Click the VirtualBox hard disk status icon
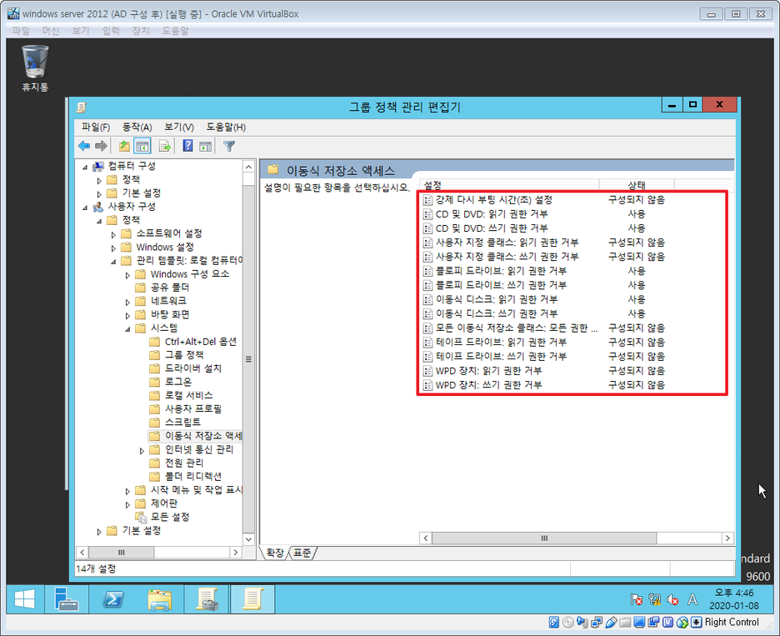This screenshot has height=636, width=780. 553,622
